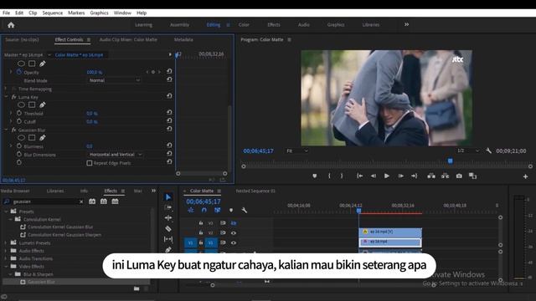Open playback resolution 1/2 dropdown

tap(467, 150)
